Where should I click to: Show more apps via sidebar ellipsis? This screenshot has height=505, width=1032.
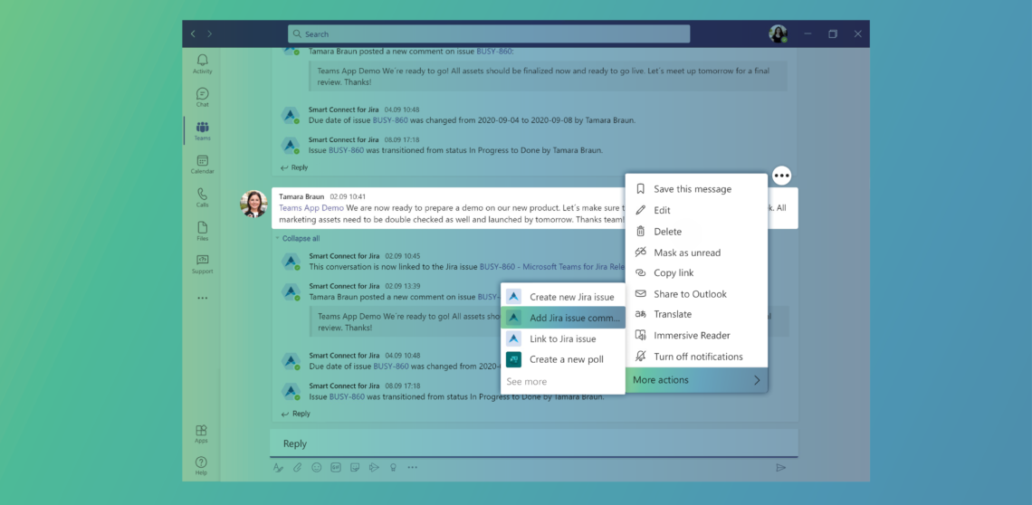pyautogui.click(x=202, y=299)
